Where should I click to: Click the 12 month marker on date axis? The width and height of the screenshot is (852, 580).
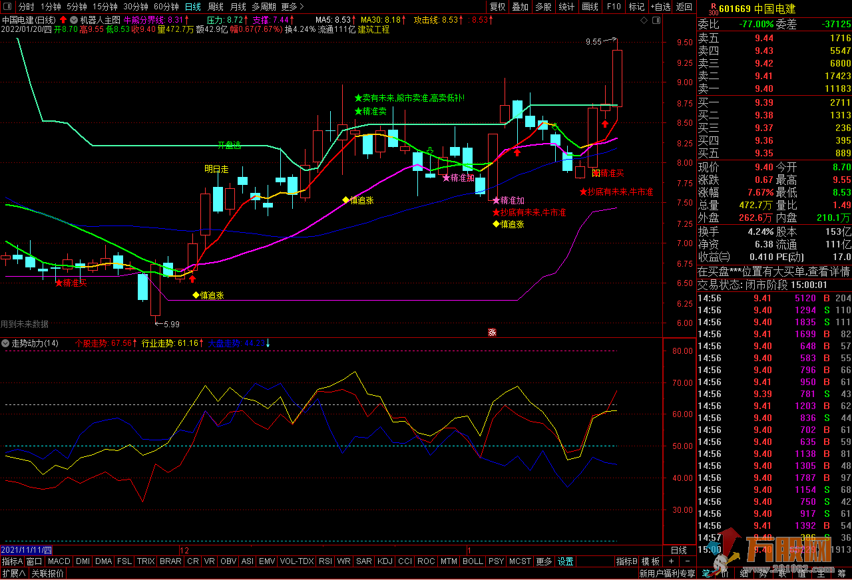point(185,550)
